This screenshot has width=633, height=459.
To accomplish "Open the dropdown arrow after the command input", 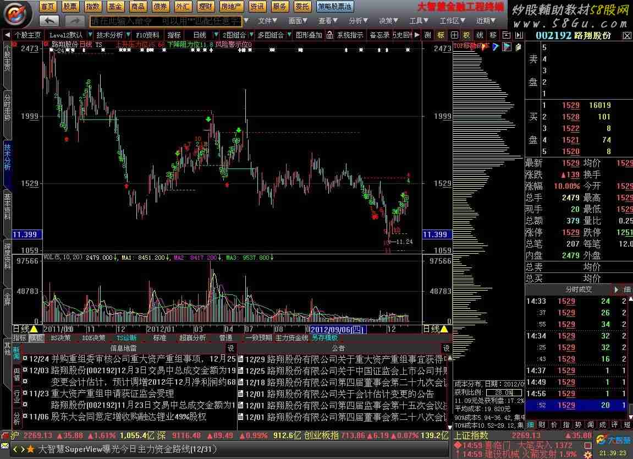I will pos(246,20).
